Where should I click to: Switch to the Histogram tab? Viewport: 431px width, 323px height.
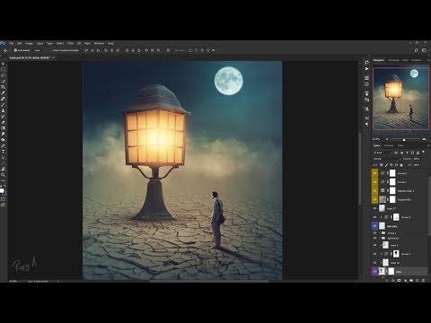[393, 60]
